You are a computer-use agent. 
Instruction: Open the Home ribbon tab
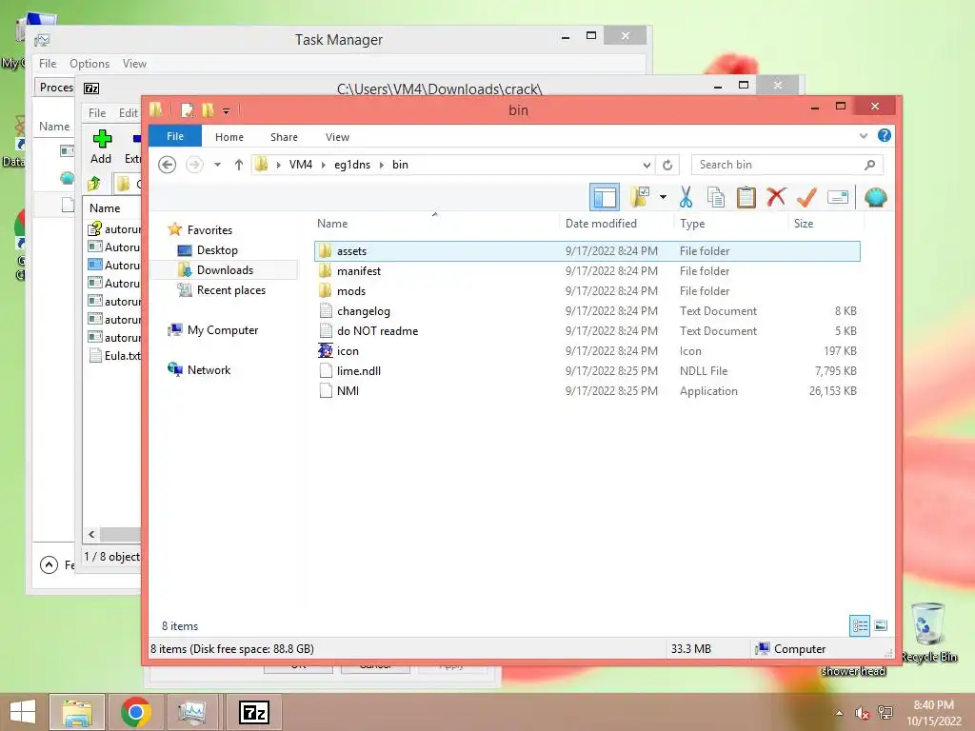(229, 137)
